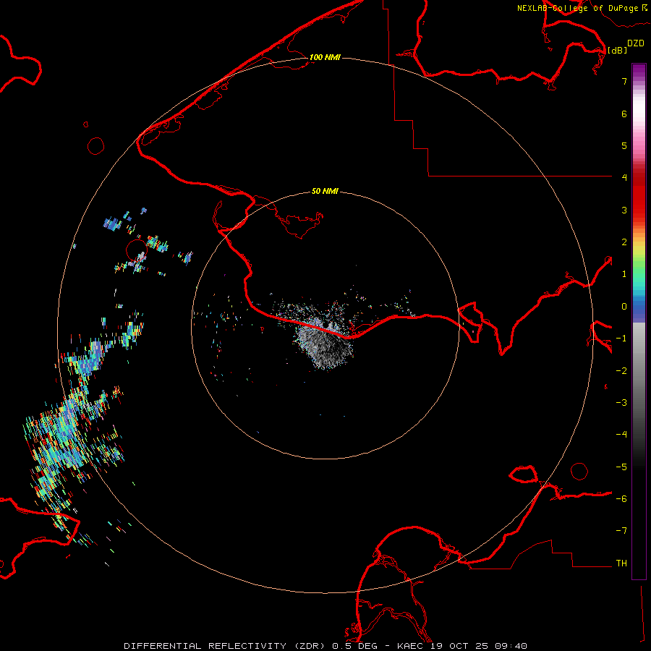Click the 100 NMI range ring label
The width and height of the screenshot is (651, 651).
[x=325, y=57]
